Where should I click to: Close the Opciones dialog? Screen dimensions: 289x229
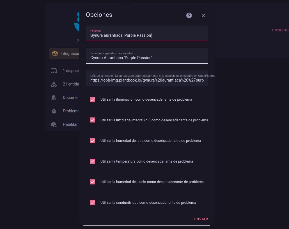point(204,15)
